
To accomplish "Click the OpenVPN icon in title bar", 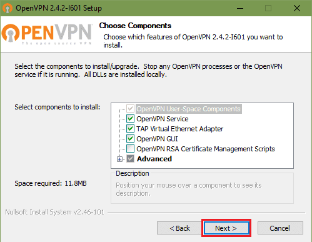I will [x=8, y=8].
